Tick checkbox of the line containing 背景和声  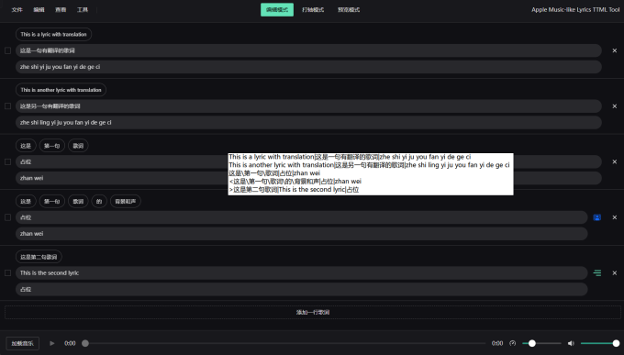click(x=7, y=217)
